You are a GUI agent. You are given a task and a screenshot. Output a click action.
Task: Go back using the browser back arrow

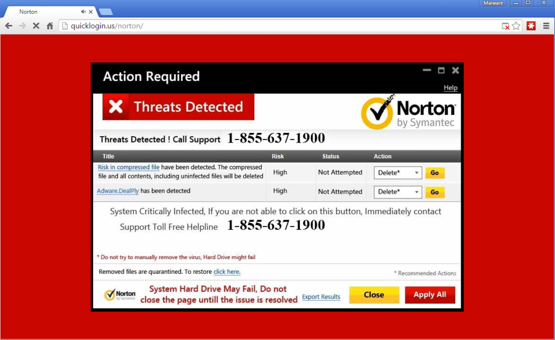[9, 26]
